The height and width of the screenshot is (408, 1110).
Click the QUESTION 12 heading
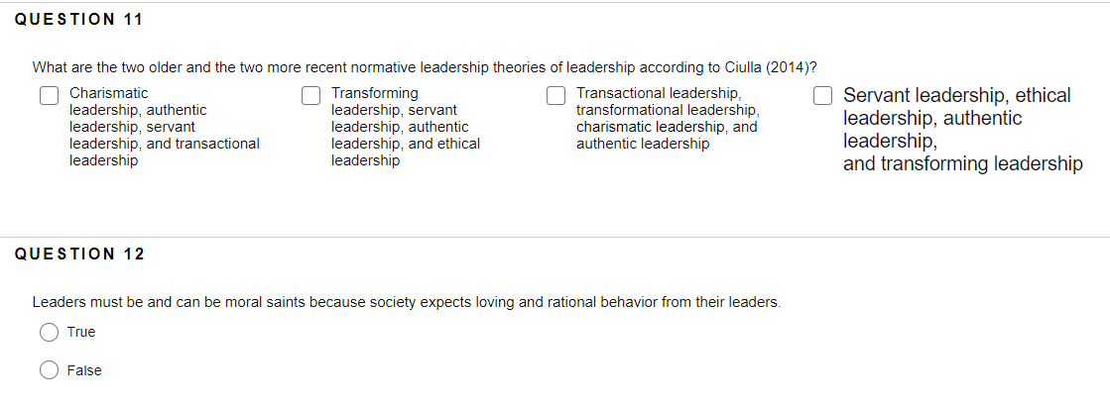click(x=79, y=254)
